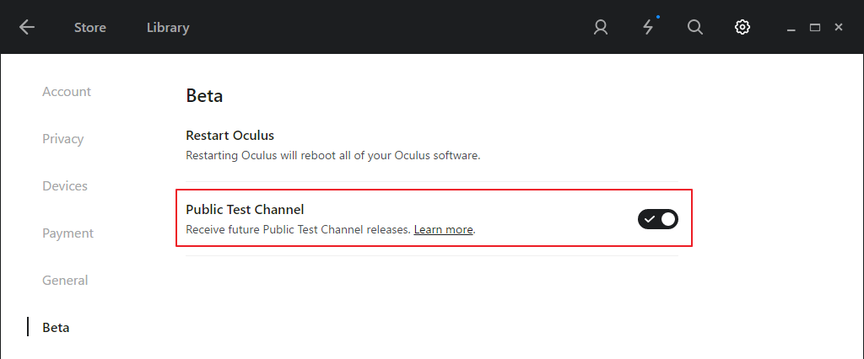Open the Devices settings section
864x359 pixels.
(65, 185)
